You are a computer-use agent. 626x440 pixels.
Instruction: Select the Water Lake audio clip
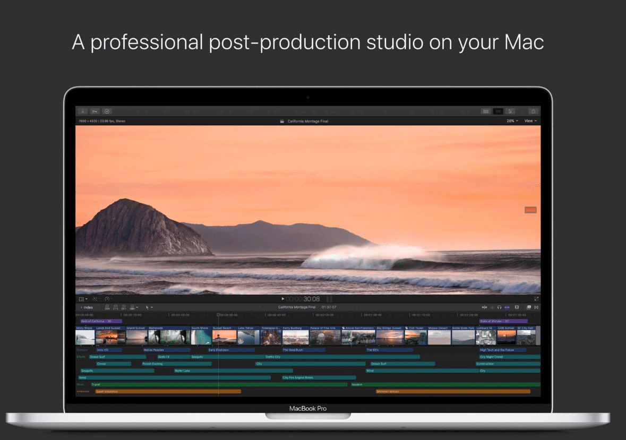234,370
